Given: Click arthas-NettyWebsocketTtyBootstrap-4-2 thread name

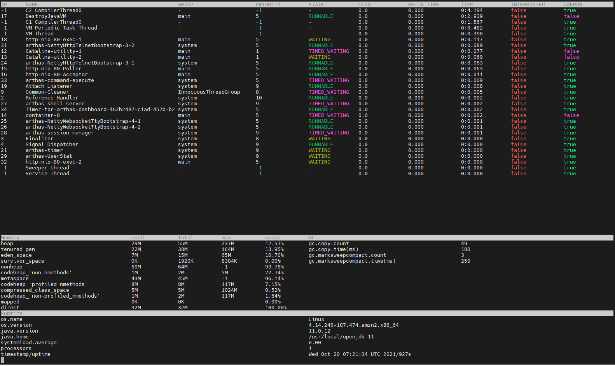Looking at the screenshot, I should (83, 127).
